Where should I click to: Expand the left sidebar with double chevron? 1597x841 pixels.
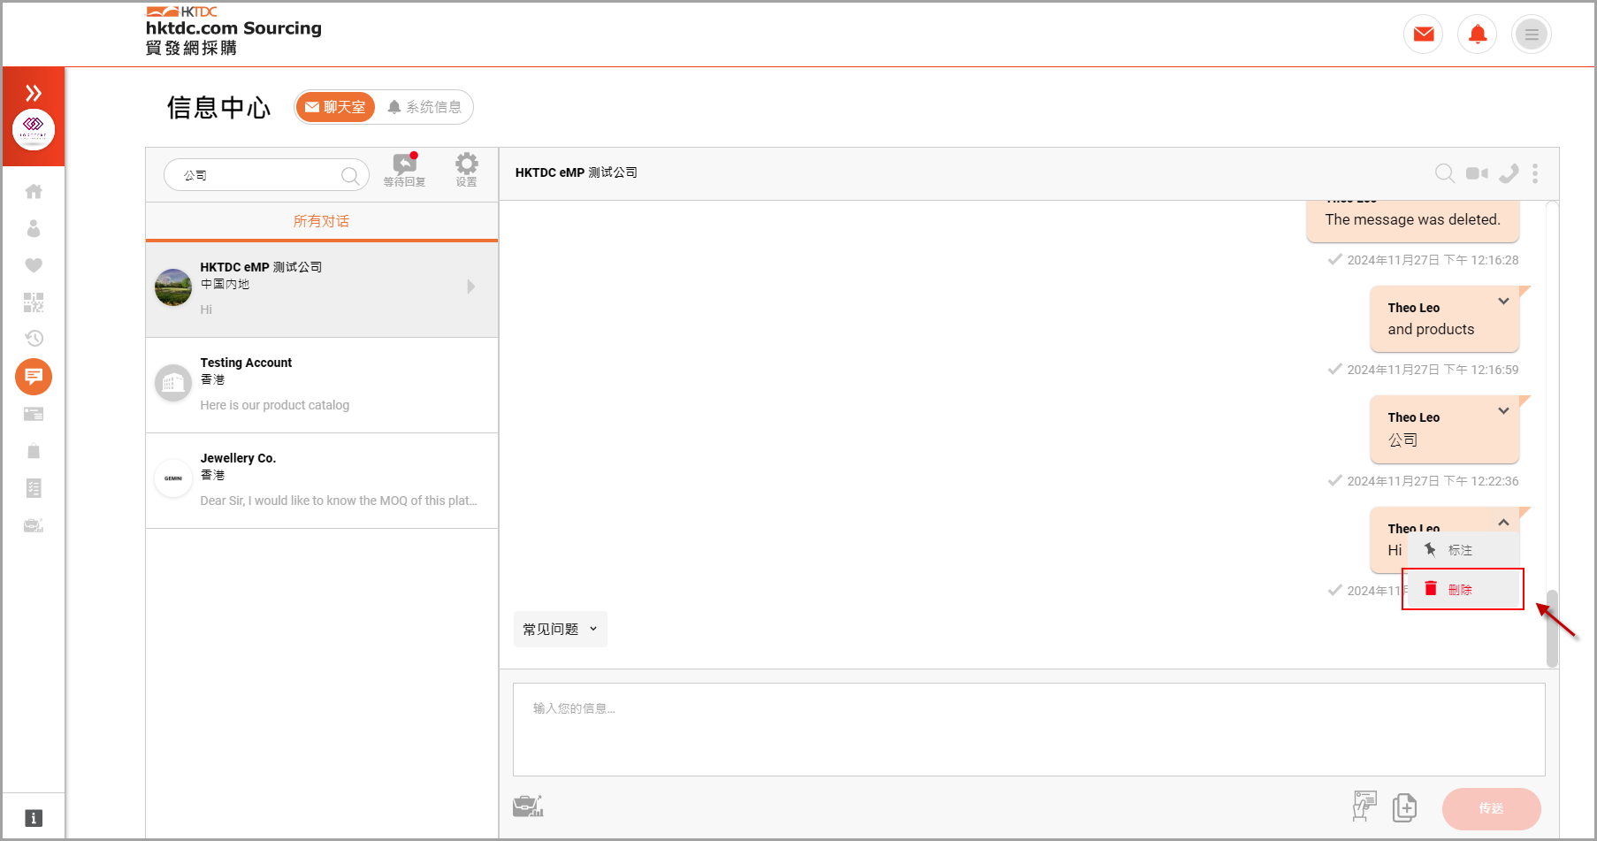coord(34,93)
